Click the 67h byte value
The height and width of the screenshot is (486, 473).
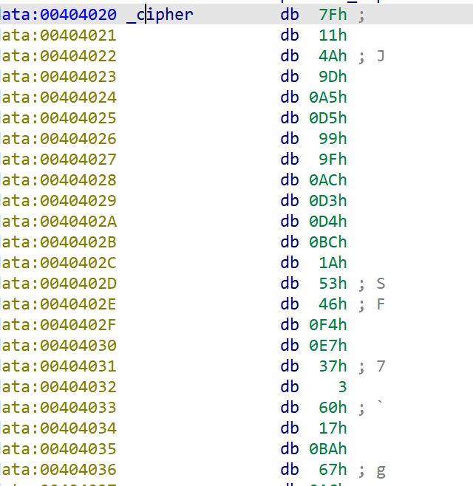[x=333, y=470]
